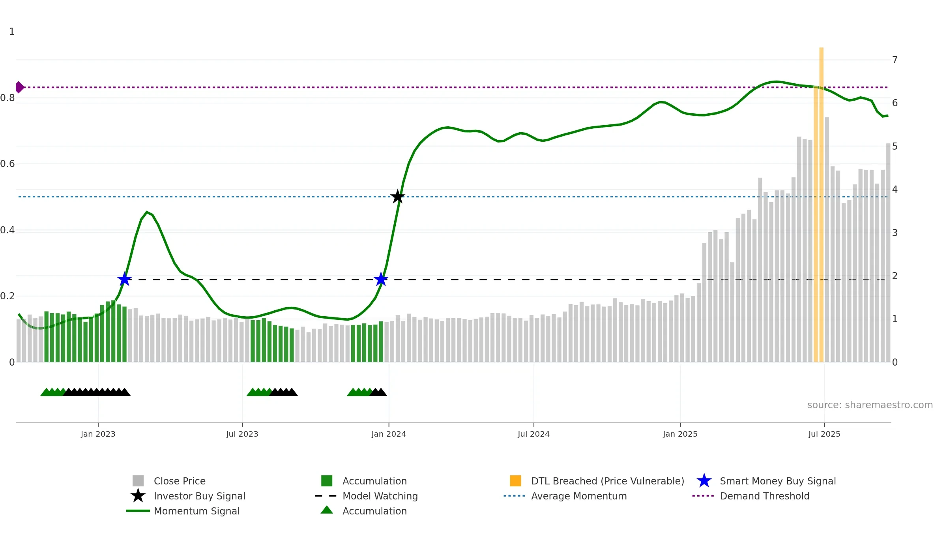Toggle the Close Price legend label
The width and height of the screenshot is (947, 533).
click(180, 481)
